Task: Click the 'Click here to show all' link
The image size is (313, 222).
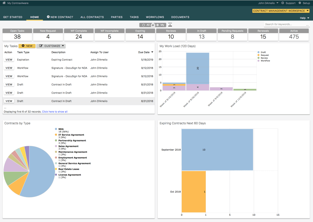Action: click(55, 112)
